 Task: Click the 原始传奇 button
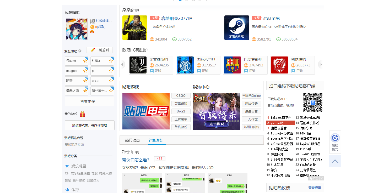pyautogui.click(x=251, y=104)
